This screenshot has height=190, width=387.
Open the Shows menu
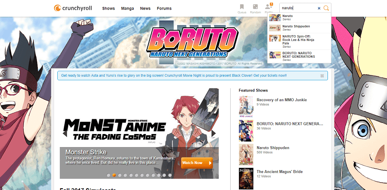coord(109,8)
